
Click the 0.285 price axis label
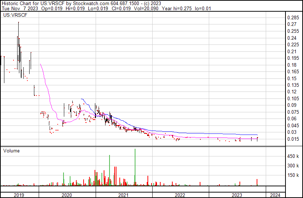tap(293, 18)
